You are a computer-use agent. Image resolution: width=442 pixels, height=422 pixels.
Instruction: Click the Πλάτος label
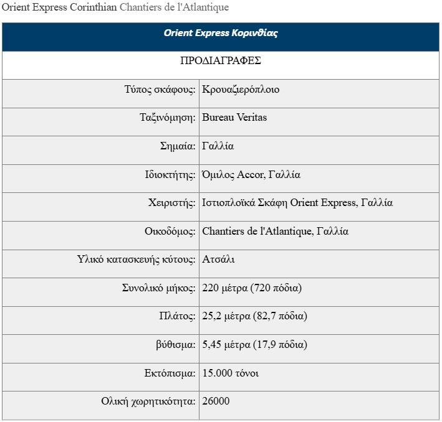point(177,316)
